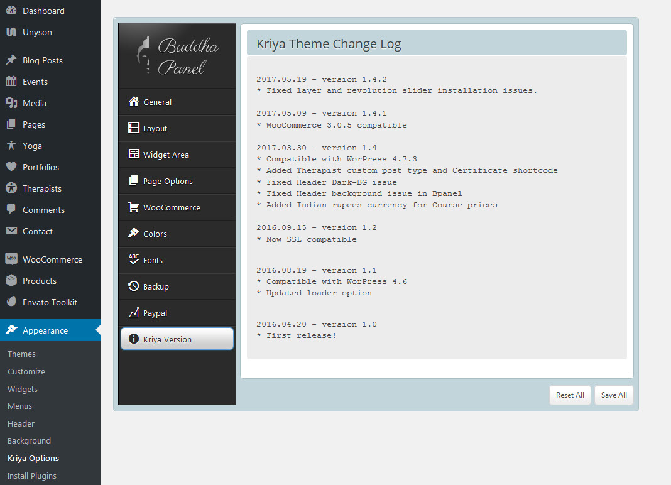671x485 pixels.
Task: Open the Therapists admin menu item
Action: 41,188
